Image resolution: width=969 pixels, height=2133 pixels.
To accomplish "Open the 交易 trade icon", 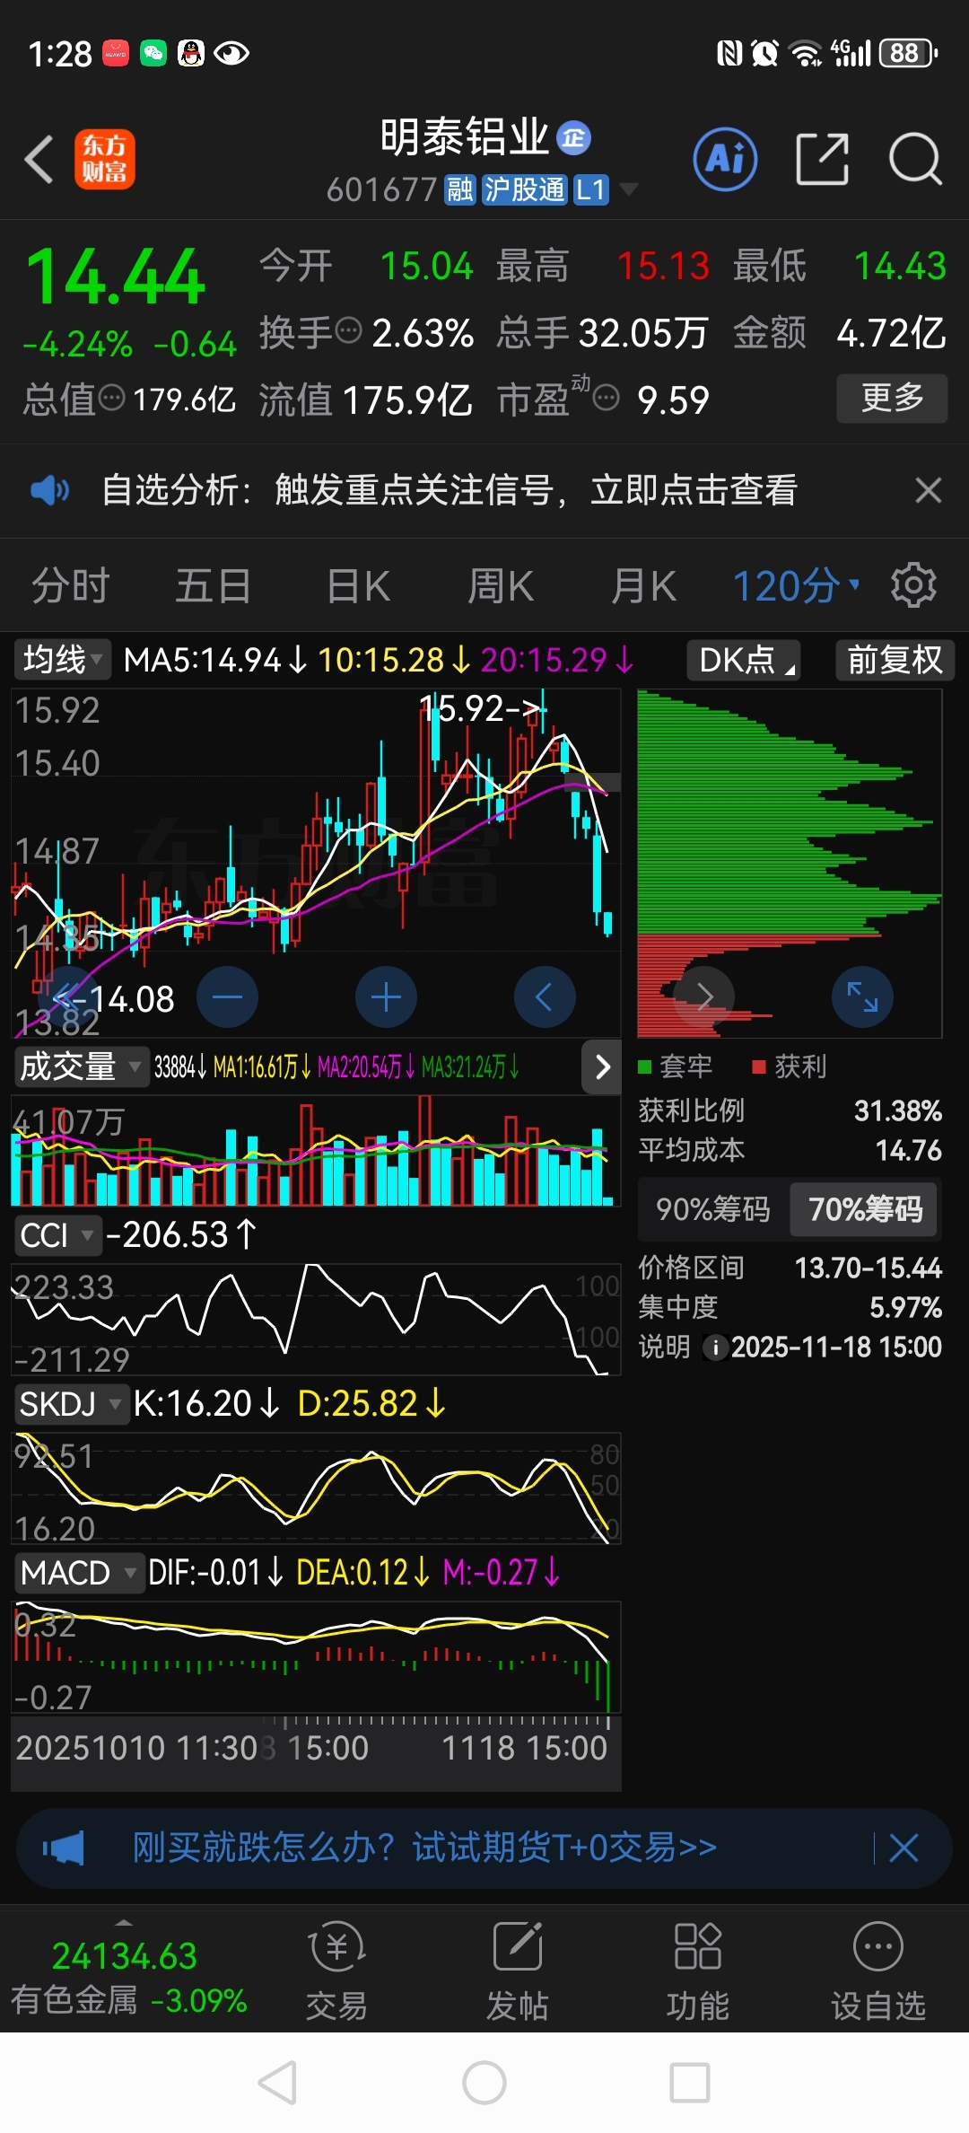I will (x=336, y=1971).
